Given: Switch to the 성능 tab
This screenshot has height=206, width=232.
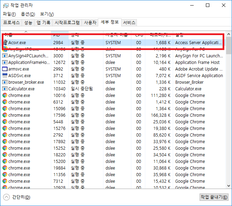Looking at the screenshot, I should [28, 23].
